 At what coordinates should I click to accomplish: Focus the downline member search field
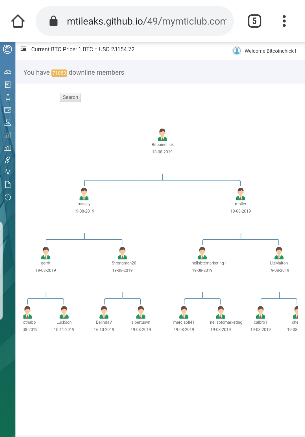(x=39, y=97)
